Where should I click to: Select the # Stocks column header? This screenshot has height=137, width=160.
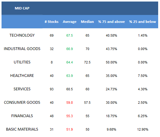pyautogui.click(x=51, y=22)
